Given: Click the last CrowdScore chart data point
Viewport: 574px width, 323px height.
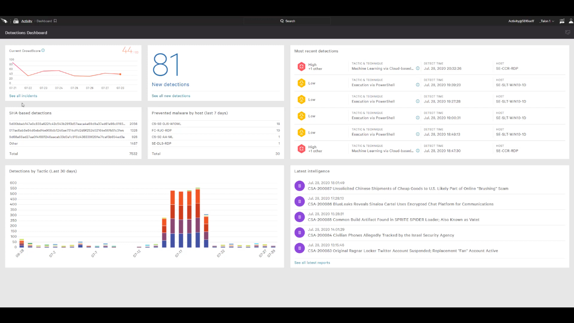Looking at the screenshot, I should (121, 74).
